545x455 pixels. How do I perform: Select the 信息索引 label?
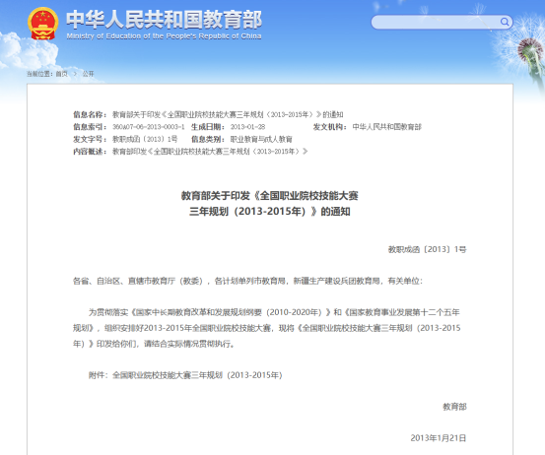click(90, 127)
